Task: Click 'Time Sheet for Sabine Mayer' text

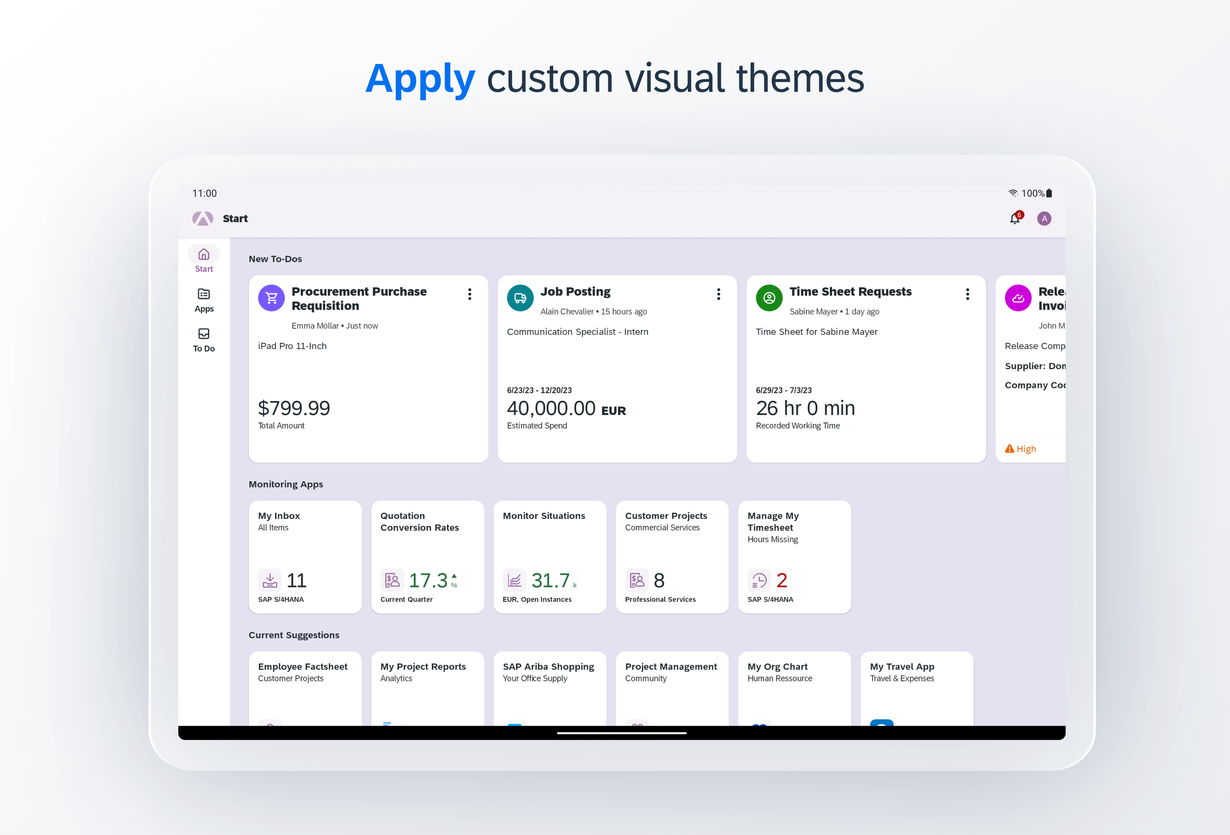Action: 817,332
